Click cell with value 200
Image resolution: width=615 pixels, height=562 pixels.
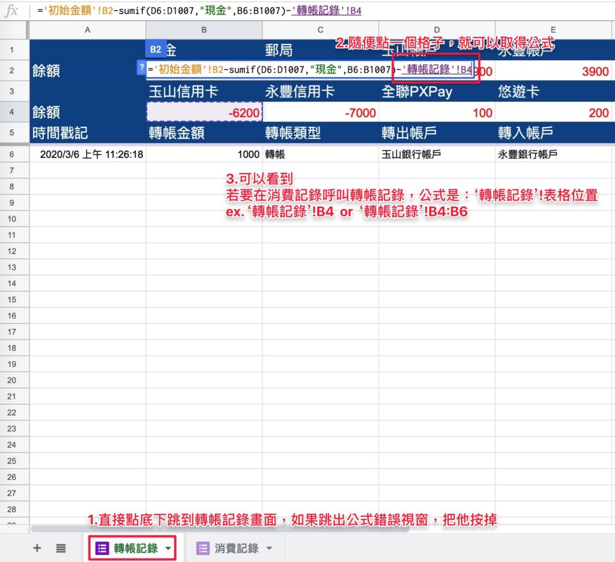click(x=553, y=112)
